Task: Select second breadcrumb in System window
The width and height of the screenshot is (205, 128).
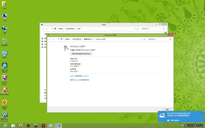Action: pos(70,29)
